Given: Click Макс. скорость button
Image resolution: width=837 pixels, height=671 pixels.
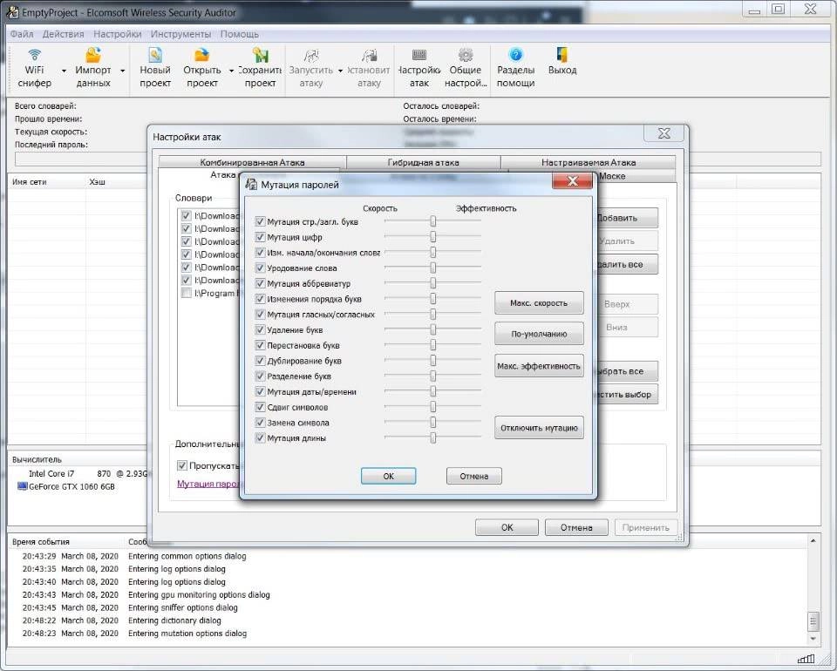Looking at the screenshot, I should click(539, 303).
